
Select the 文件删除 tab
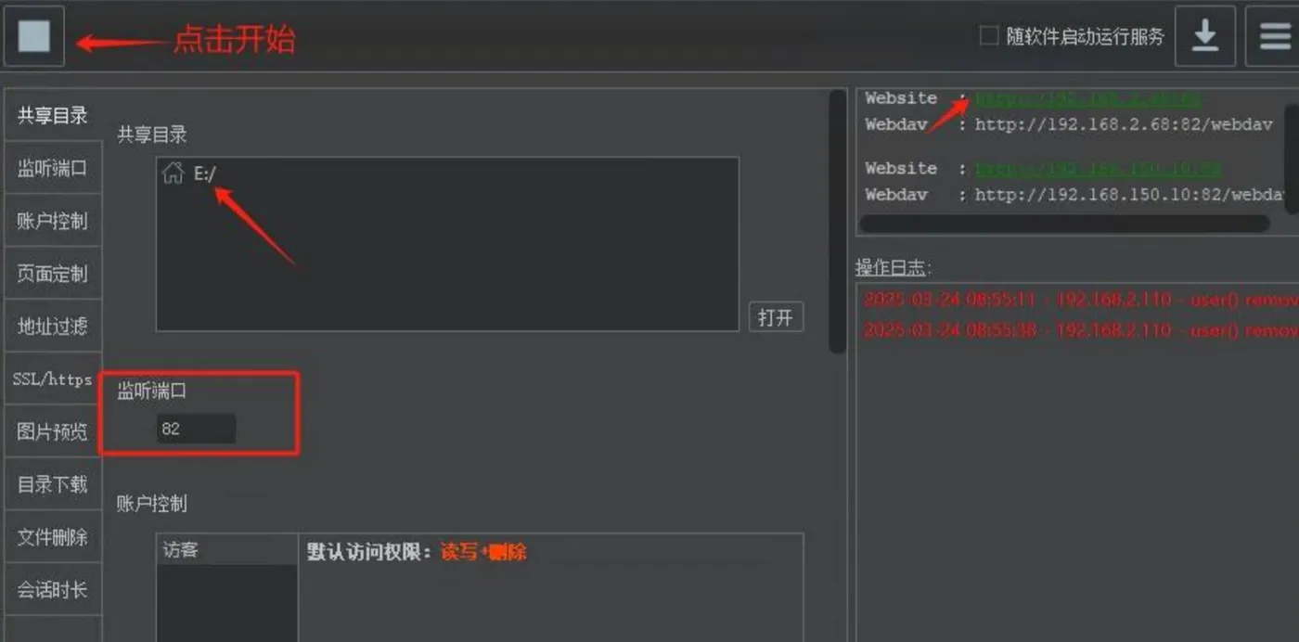point(53,536)
